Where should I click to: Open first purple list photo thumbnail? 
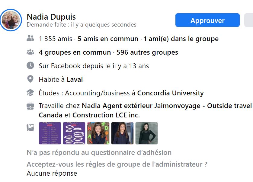tap(50, 133)
